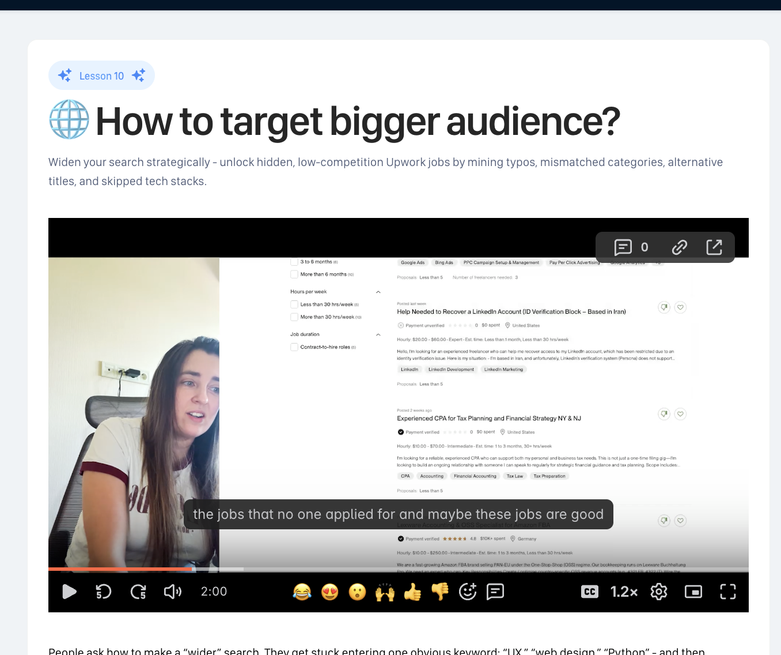
Task: Dislike the LinkedIn recovery job
Action: click(664, 307)
